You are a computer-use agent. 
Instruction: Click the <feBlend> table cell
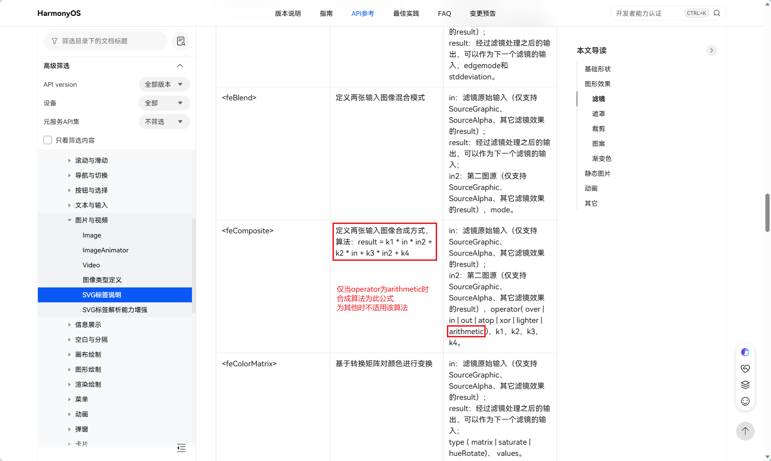(273, 154)
